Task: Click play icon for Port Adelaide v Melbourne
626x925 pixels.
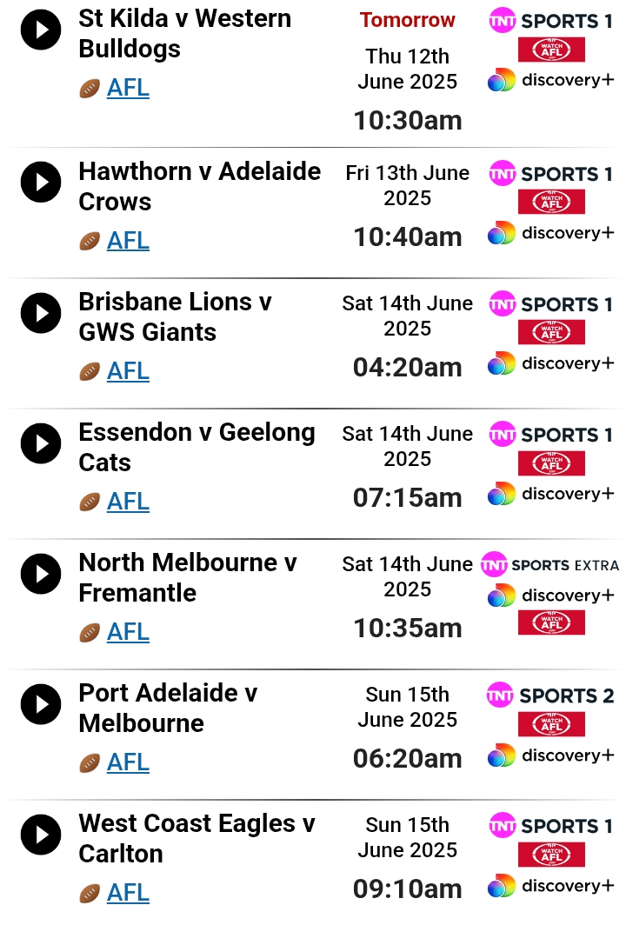Action: 41,704
